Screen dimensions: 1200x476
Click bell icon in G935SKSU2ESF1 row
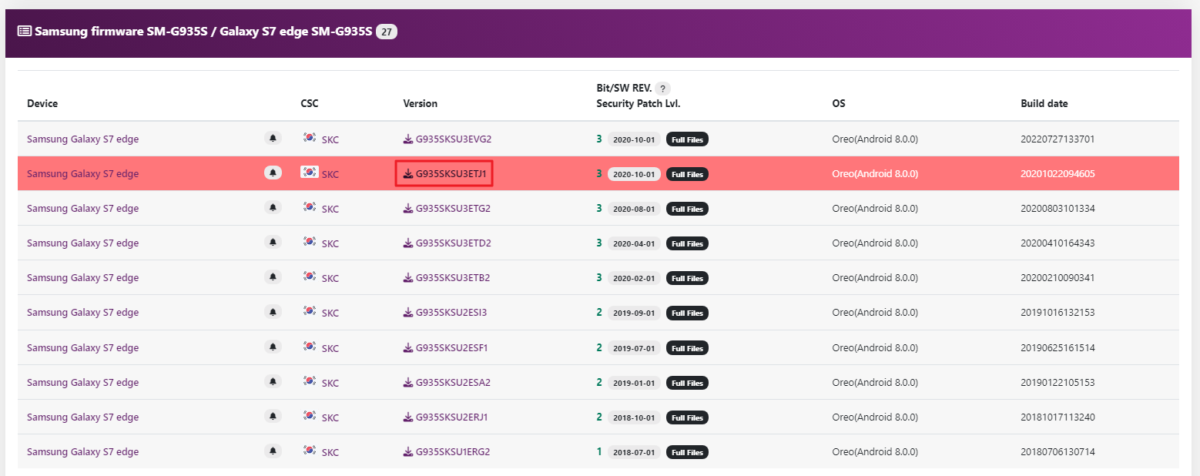(x=273, y=347)
